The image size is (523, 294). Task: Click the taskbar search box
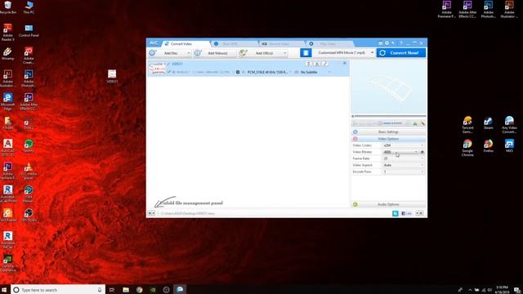(58, 290)
